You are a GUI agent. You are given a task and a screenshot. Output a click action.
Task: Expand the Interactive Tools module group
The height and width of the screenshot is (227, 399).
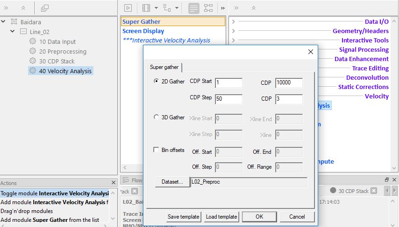coord(233,40)
